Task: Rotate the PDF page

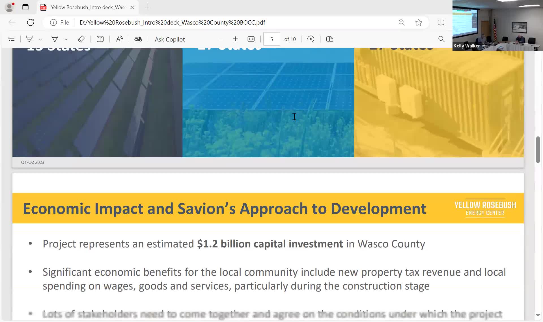Action: click(311, 39)
